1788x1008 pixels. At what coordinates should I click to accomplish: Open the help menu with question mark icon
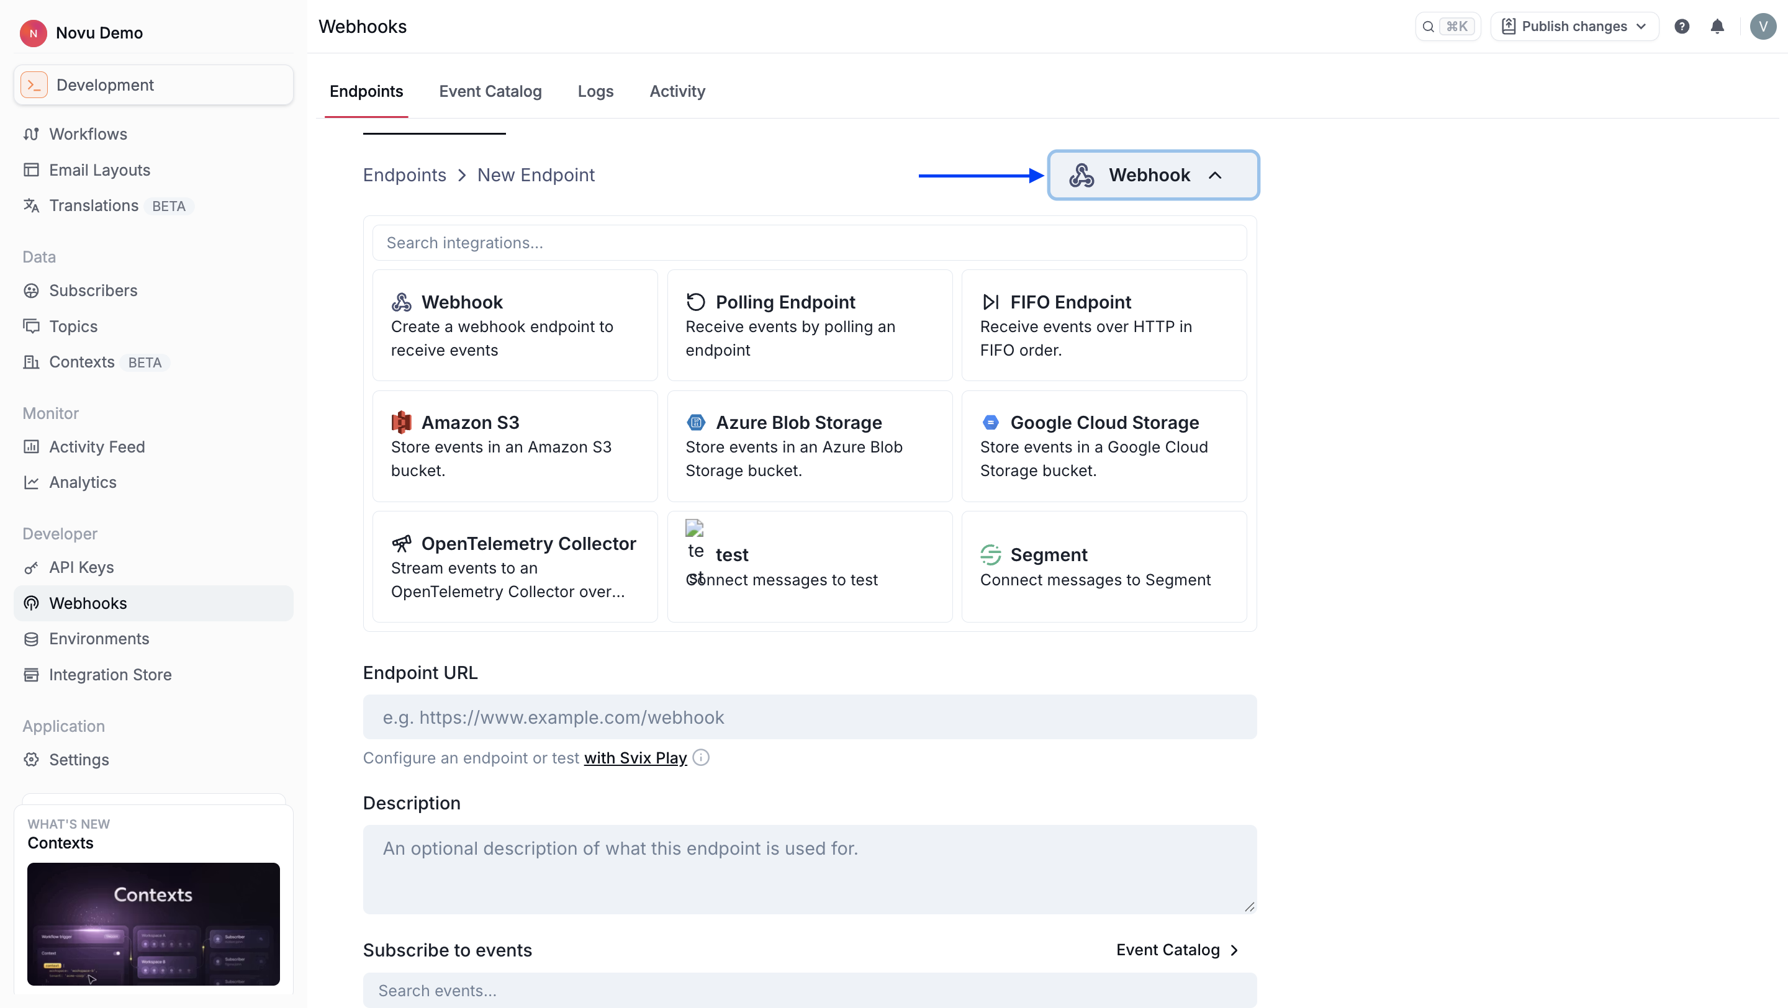pyautogui.click(x=1682, y=25)
